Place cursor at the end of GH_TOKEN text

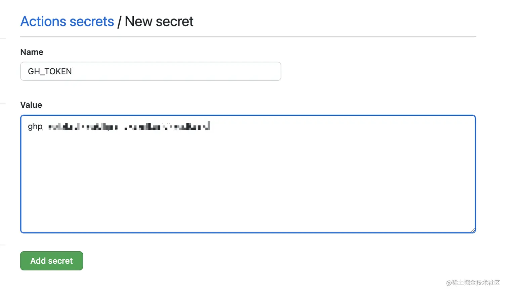coord(72,71)
